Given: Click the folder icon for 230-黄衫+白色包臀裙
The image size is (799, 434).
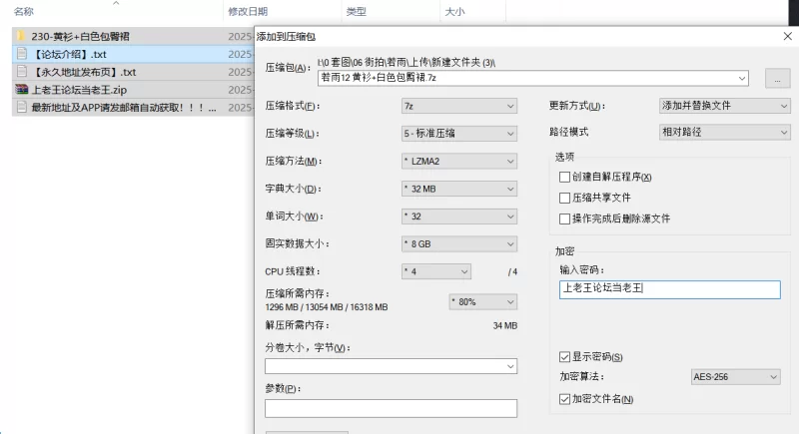Looking at the screenshot, I should pyautogui.click(x=21, y=36).
